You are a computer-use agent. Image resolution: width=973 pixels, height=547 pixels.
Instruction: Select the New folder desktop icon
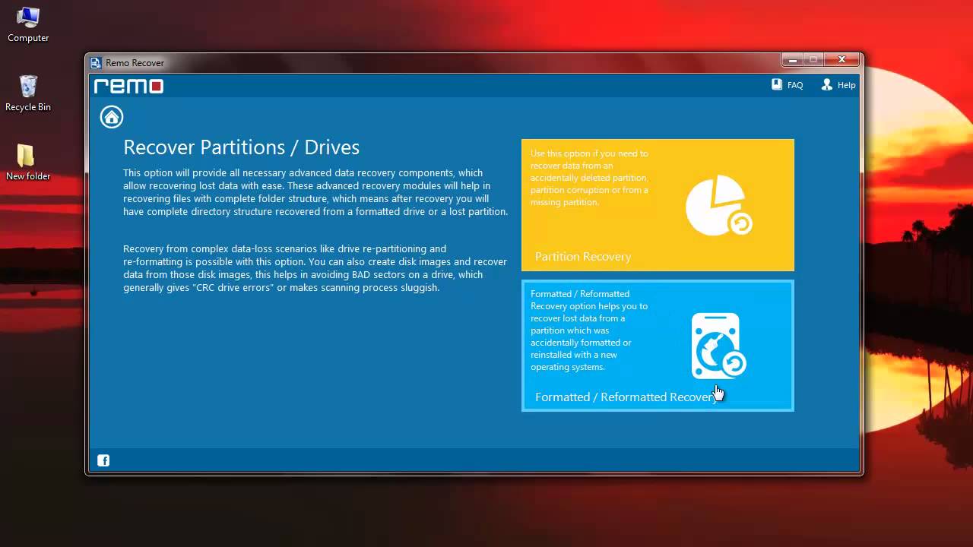(x=28, y=163)
